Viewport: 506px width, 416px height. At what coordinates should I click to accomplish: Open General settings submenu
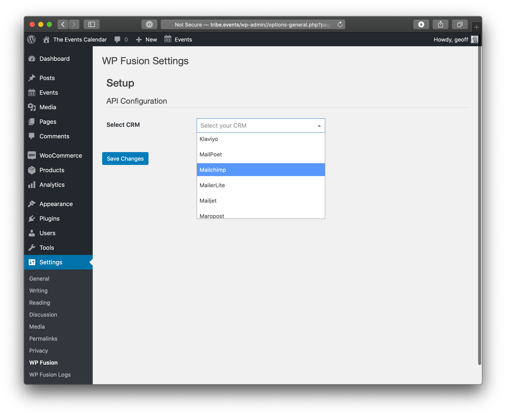coord(39,279)
